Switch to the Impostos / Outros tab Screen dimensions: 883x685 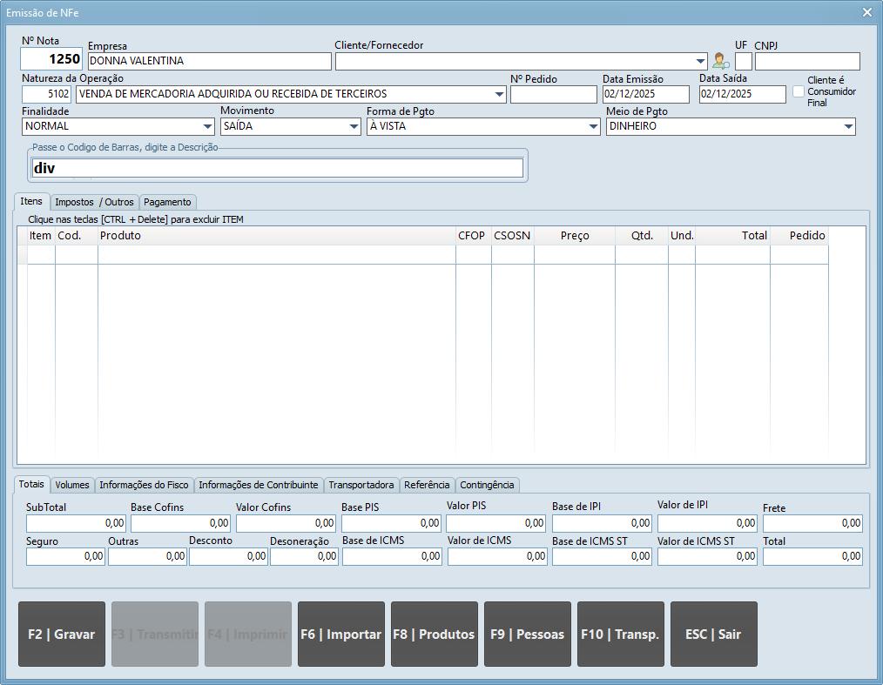(94, 202)
